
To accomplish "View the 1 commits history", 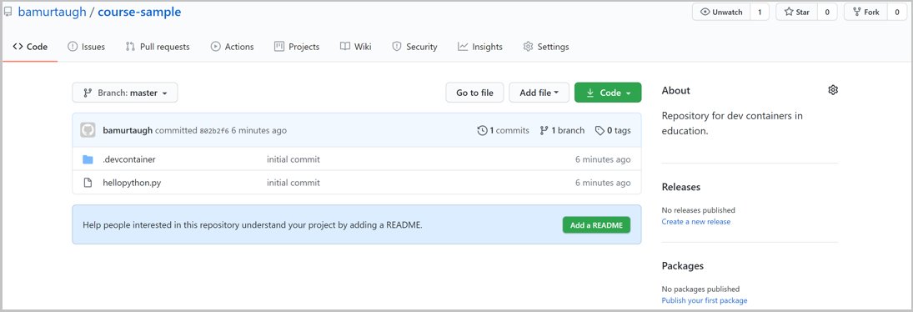I will (503, 130).
